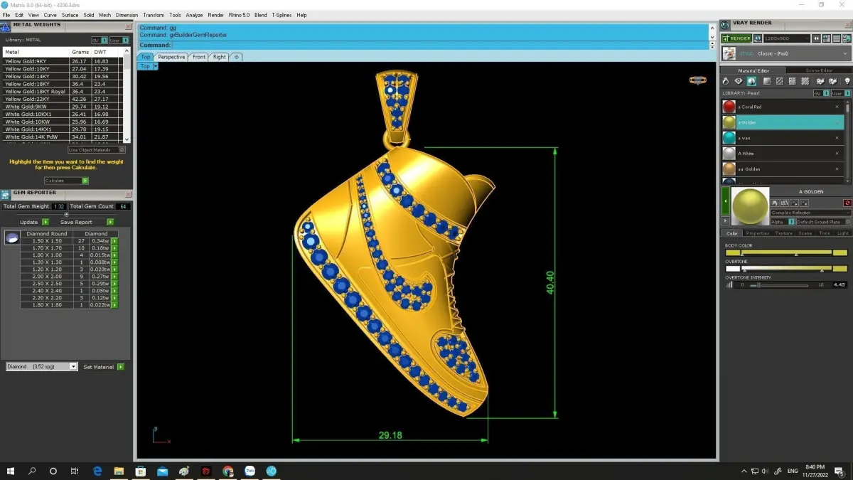Open the Windows Start menu
The image size is (853, 480).
(11, 471)
